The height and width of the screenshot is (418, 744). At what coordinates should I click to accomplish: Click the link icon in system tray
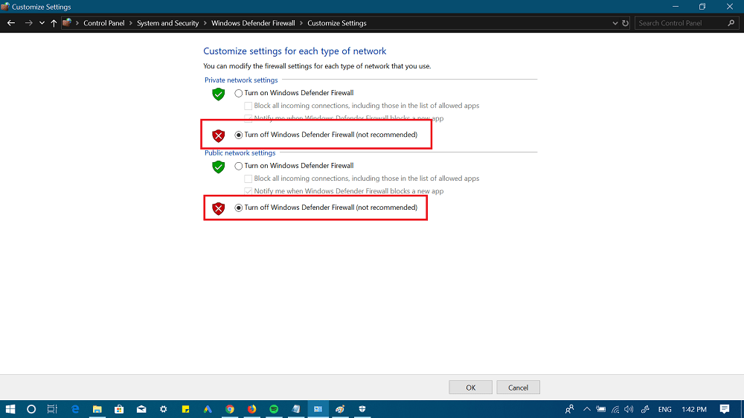click(645, 409)
